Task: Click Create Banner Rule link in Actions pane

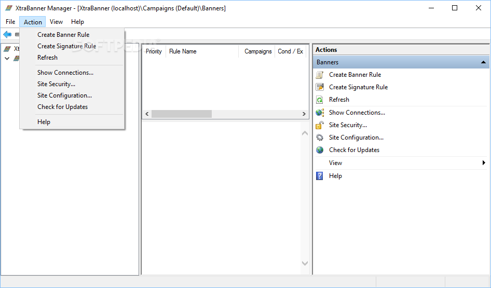Action: 355,75
